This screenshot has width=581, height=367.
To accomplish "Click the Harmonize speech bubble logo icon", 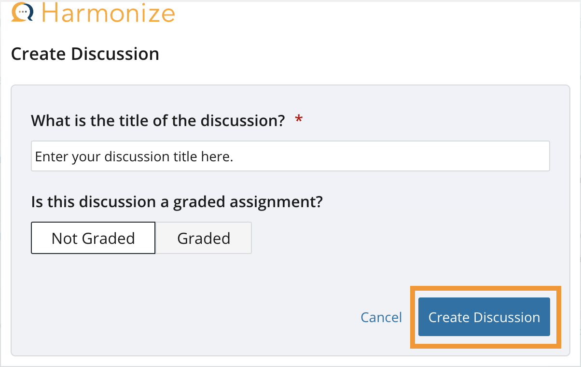I will click(22, 12).
